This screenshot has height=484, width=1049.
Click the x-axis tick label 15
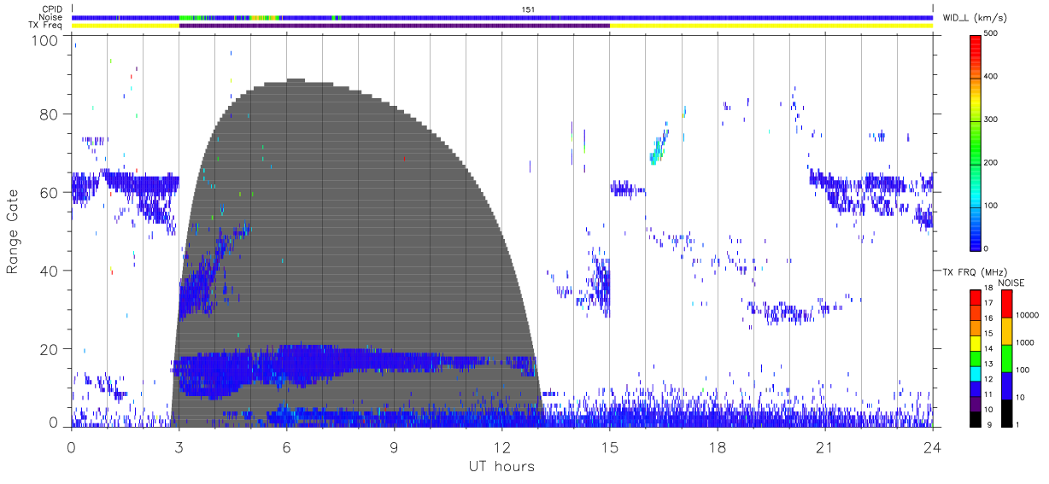click(x=610, y=448)
